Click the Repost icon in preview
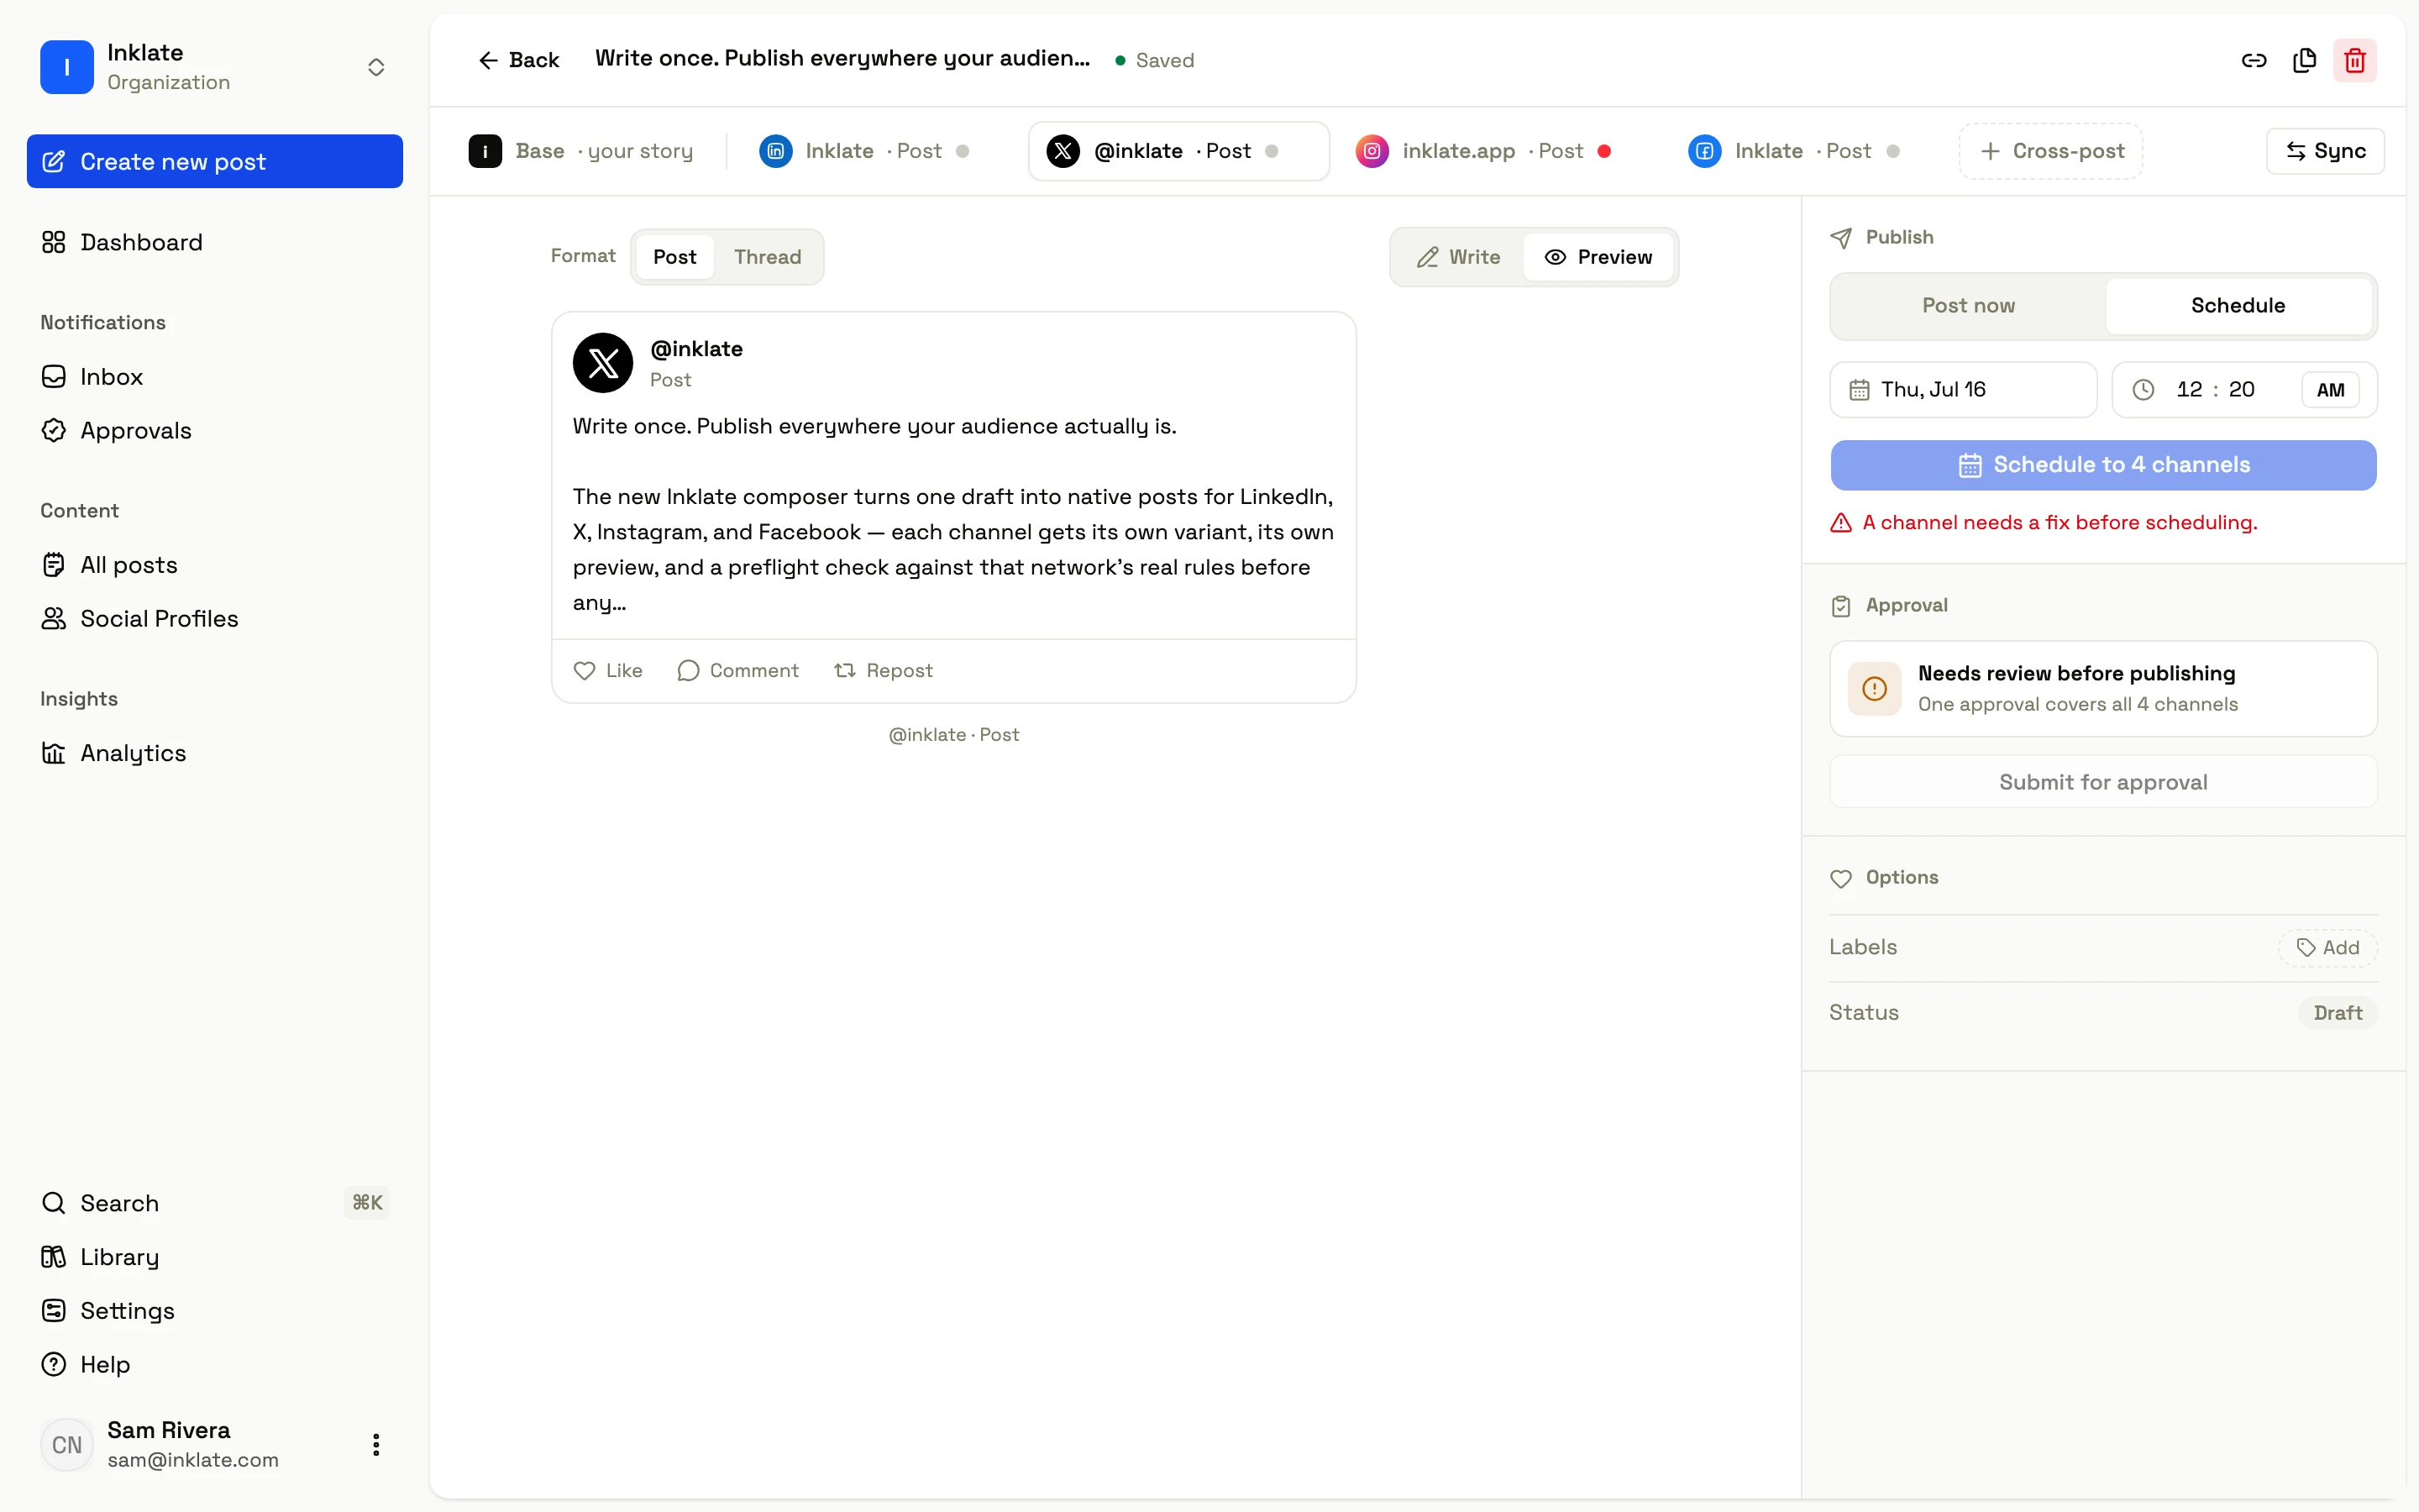 coord(845,671)
